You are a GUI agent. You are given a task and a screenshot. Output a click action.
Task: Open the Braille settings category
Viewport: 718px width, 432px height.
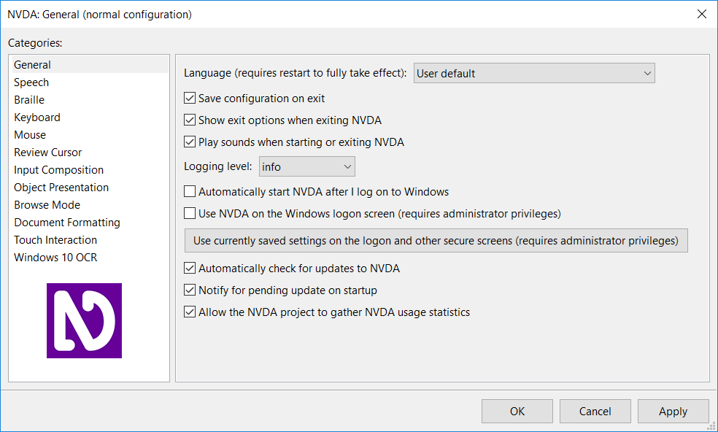[x=29, y=100]
